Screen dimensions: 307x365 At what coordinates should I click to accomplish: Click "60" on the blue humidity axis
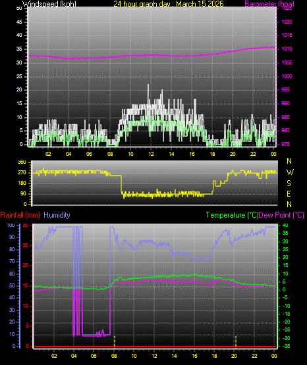click(x=12, y=274)
